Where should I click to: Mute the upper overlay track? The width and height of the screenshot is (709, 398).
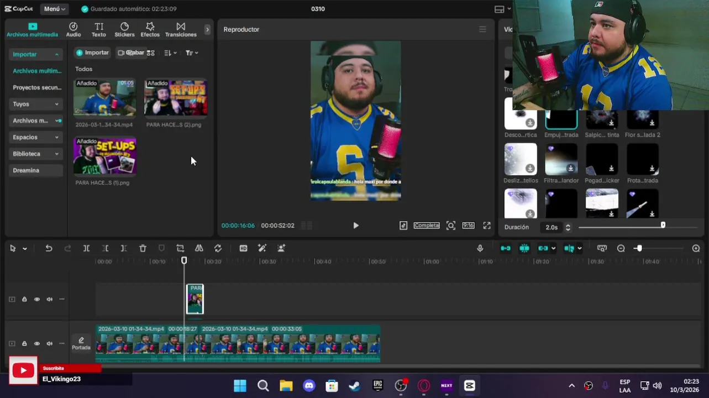50,299
